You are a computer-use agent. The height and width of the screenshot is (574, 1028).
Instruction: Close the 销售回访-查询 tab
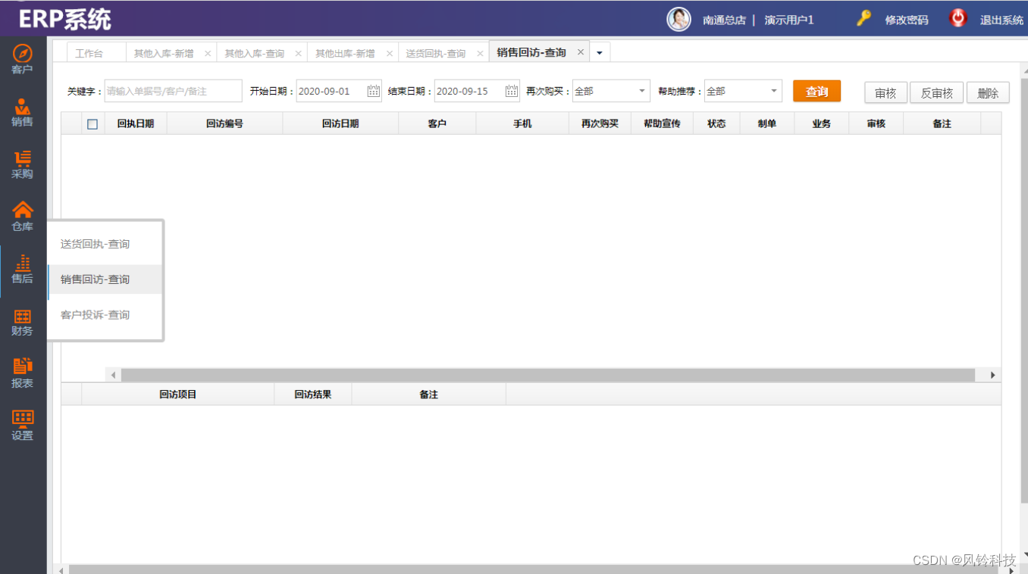[581, 52]
